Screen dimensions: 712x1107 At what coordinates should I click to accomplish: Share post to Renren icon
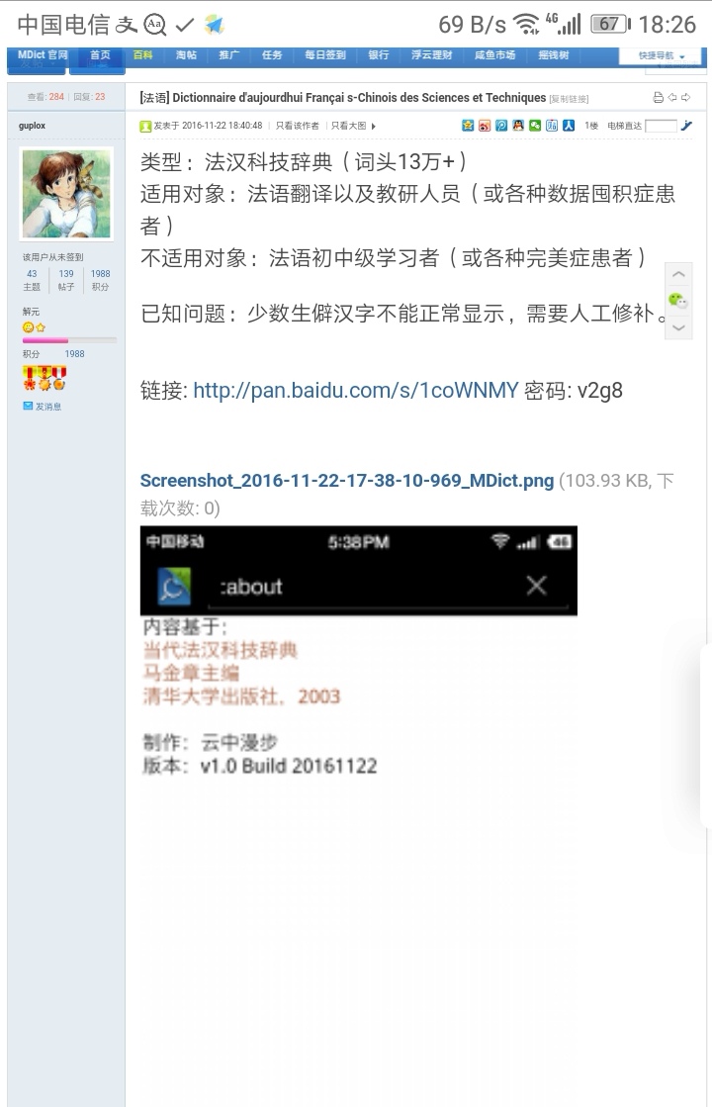pyautogui.click(x=569, y=126)
